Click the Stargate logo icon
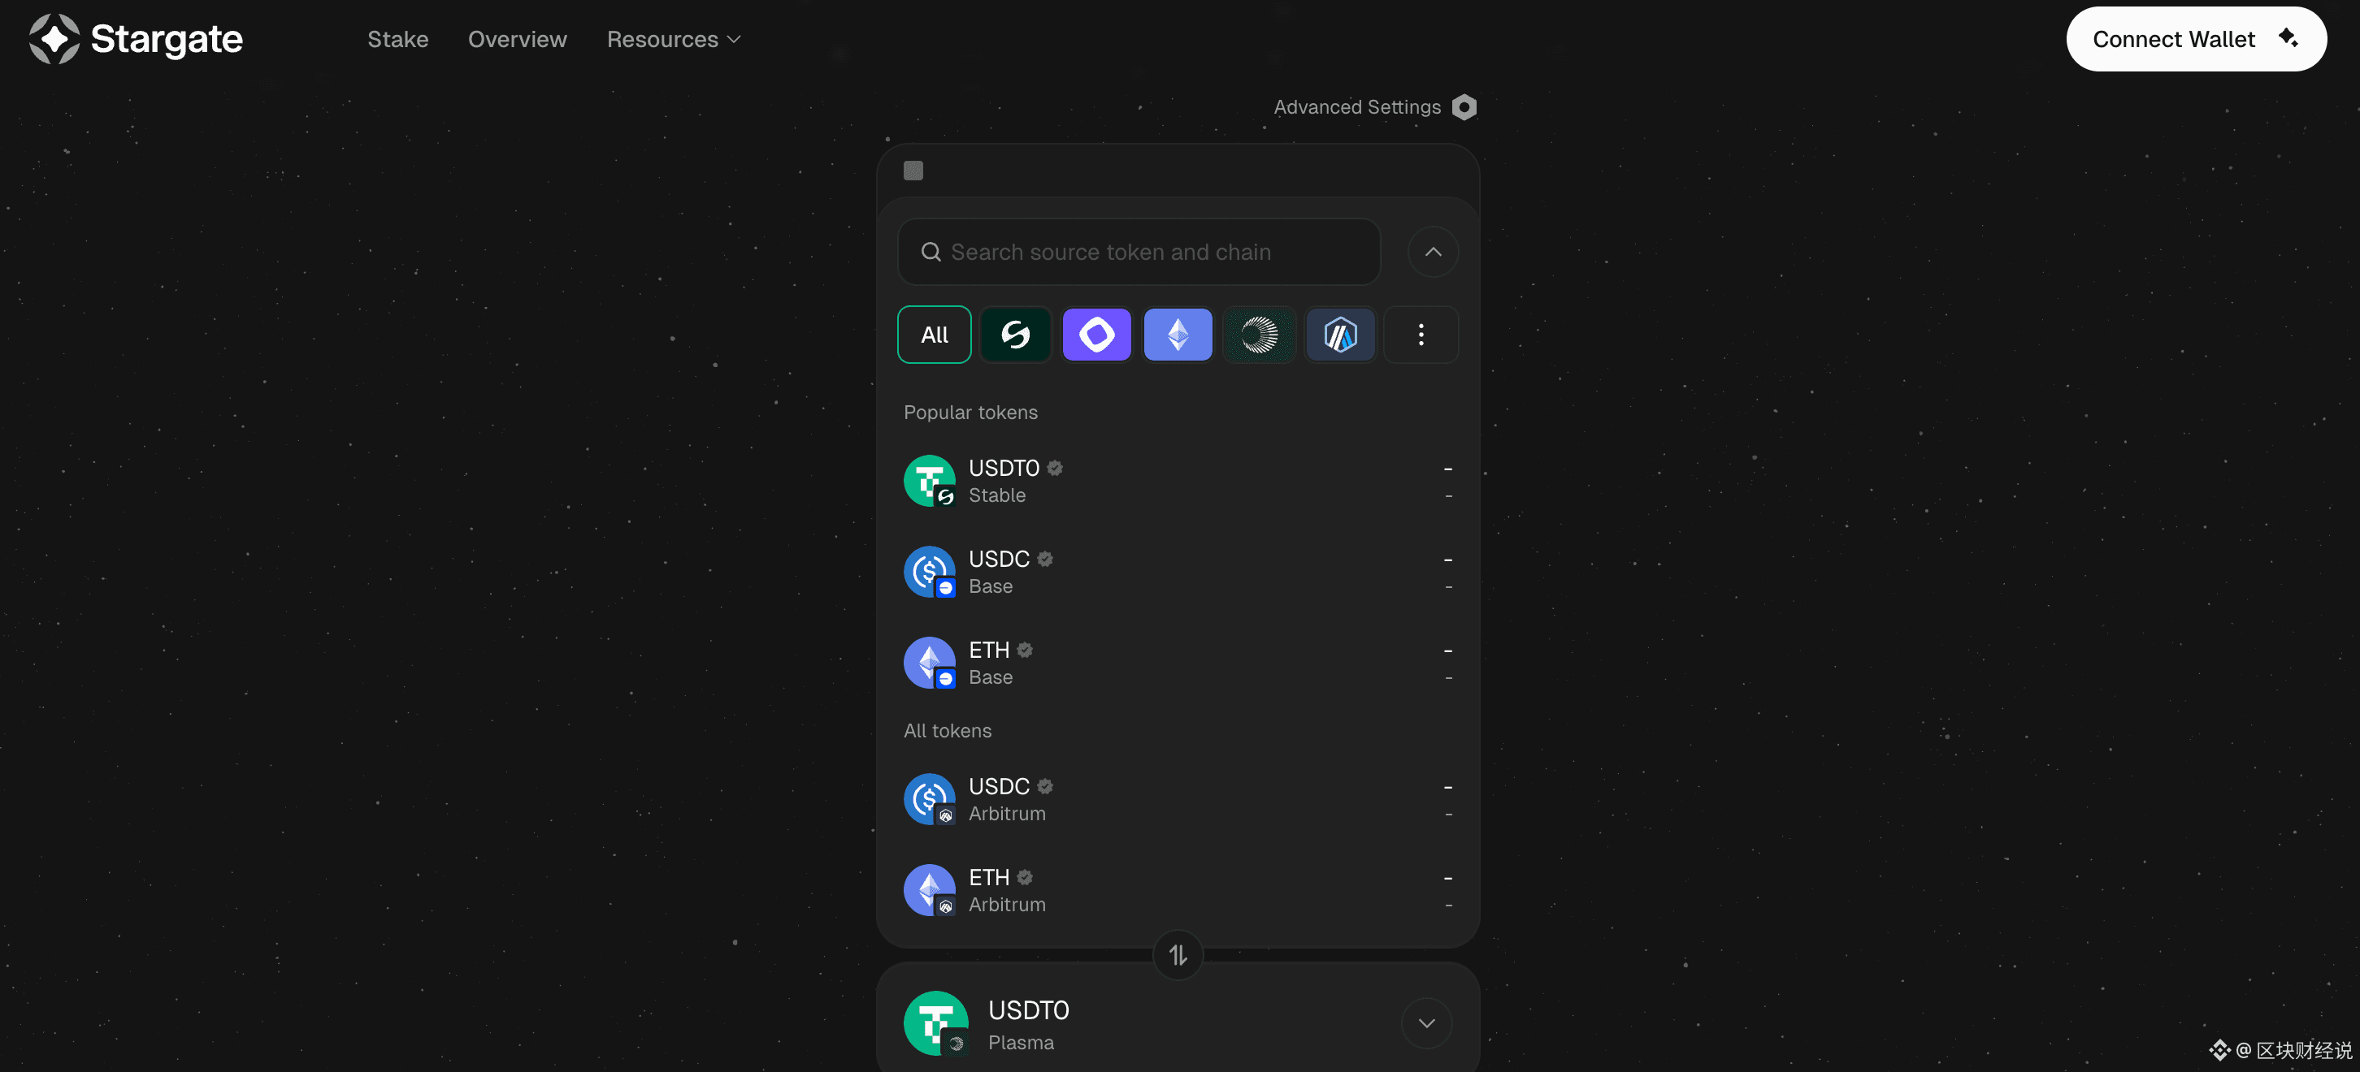2360x1072 pixels. coord(54,39)
